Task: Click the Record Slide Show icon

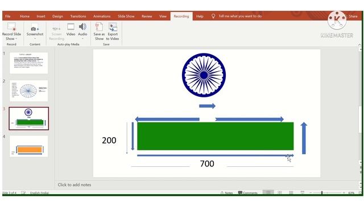Action: [11, 27]
